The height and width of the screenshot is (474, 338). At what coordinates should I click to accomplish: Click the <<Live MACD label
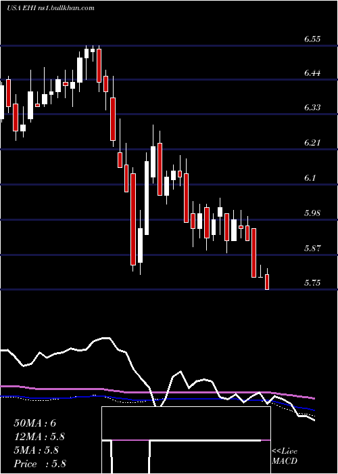pos(285,456)
